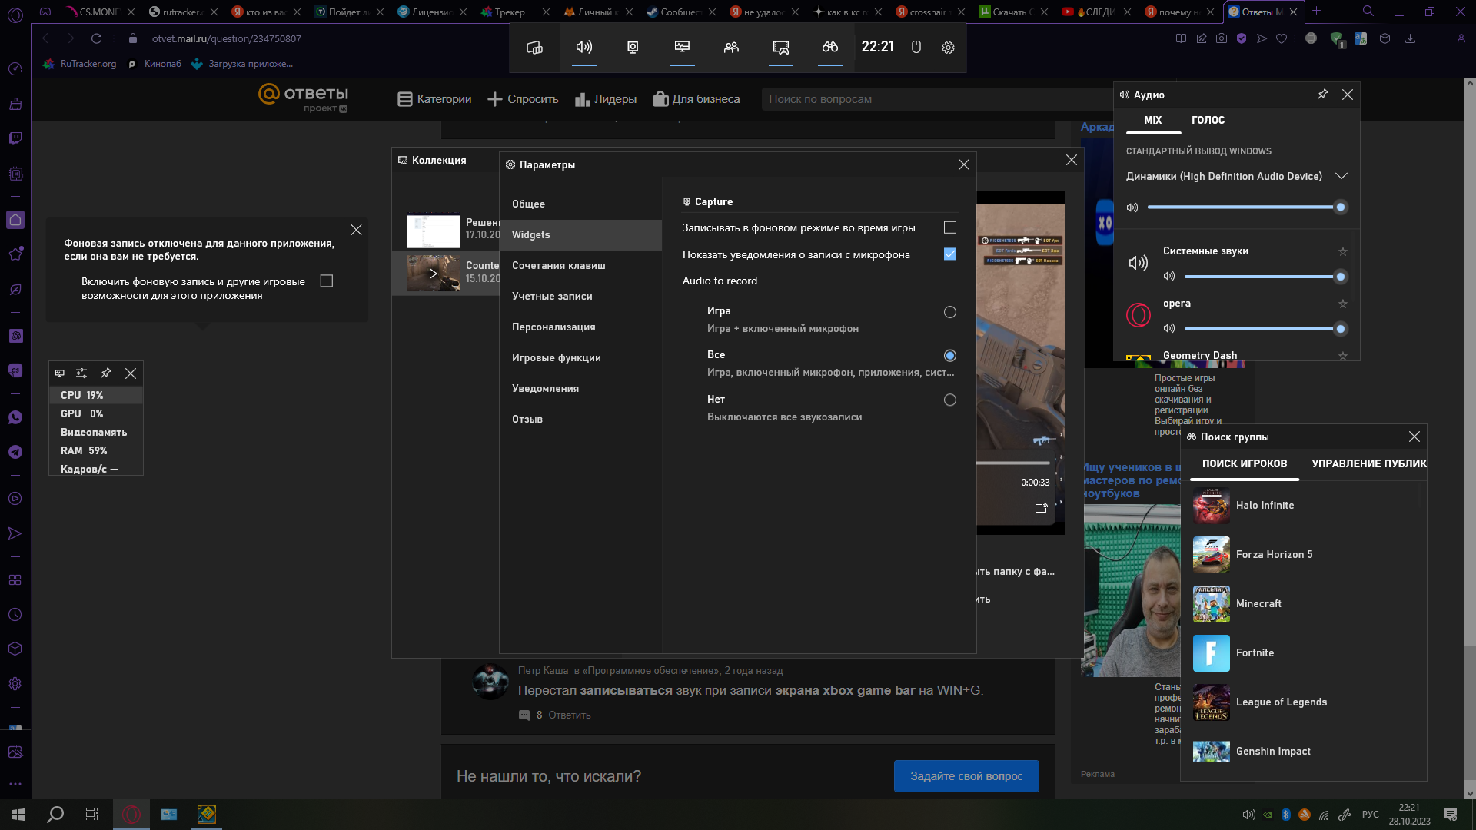Enable 'Записывать в фоновом режиме во время игры' checkbox
The height and width of the screenshot is (830, 1476).
[x=950, y=227]
